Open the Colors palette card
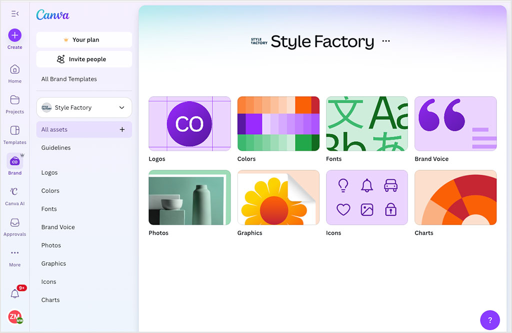 (278, 123)
